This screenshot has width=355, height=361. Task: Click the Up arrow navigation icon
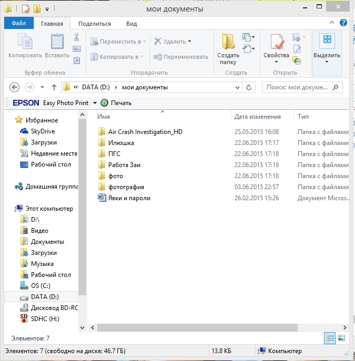pos(54,87)
